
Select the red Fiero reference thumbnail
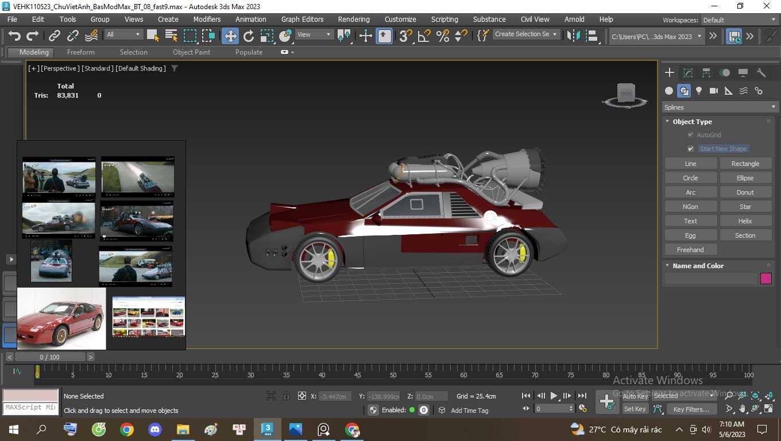[x=61, y=319]
